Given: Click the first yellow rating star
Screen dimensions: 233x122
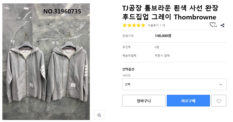Looking at the screenshot, I should click(125, 25).
